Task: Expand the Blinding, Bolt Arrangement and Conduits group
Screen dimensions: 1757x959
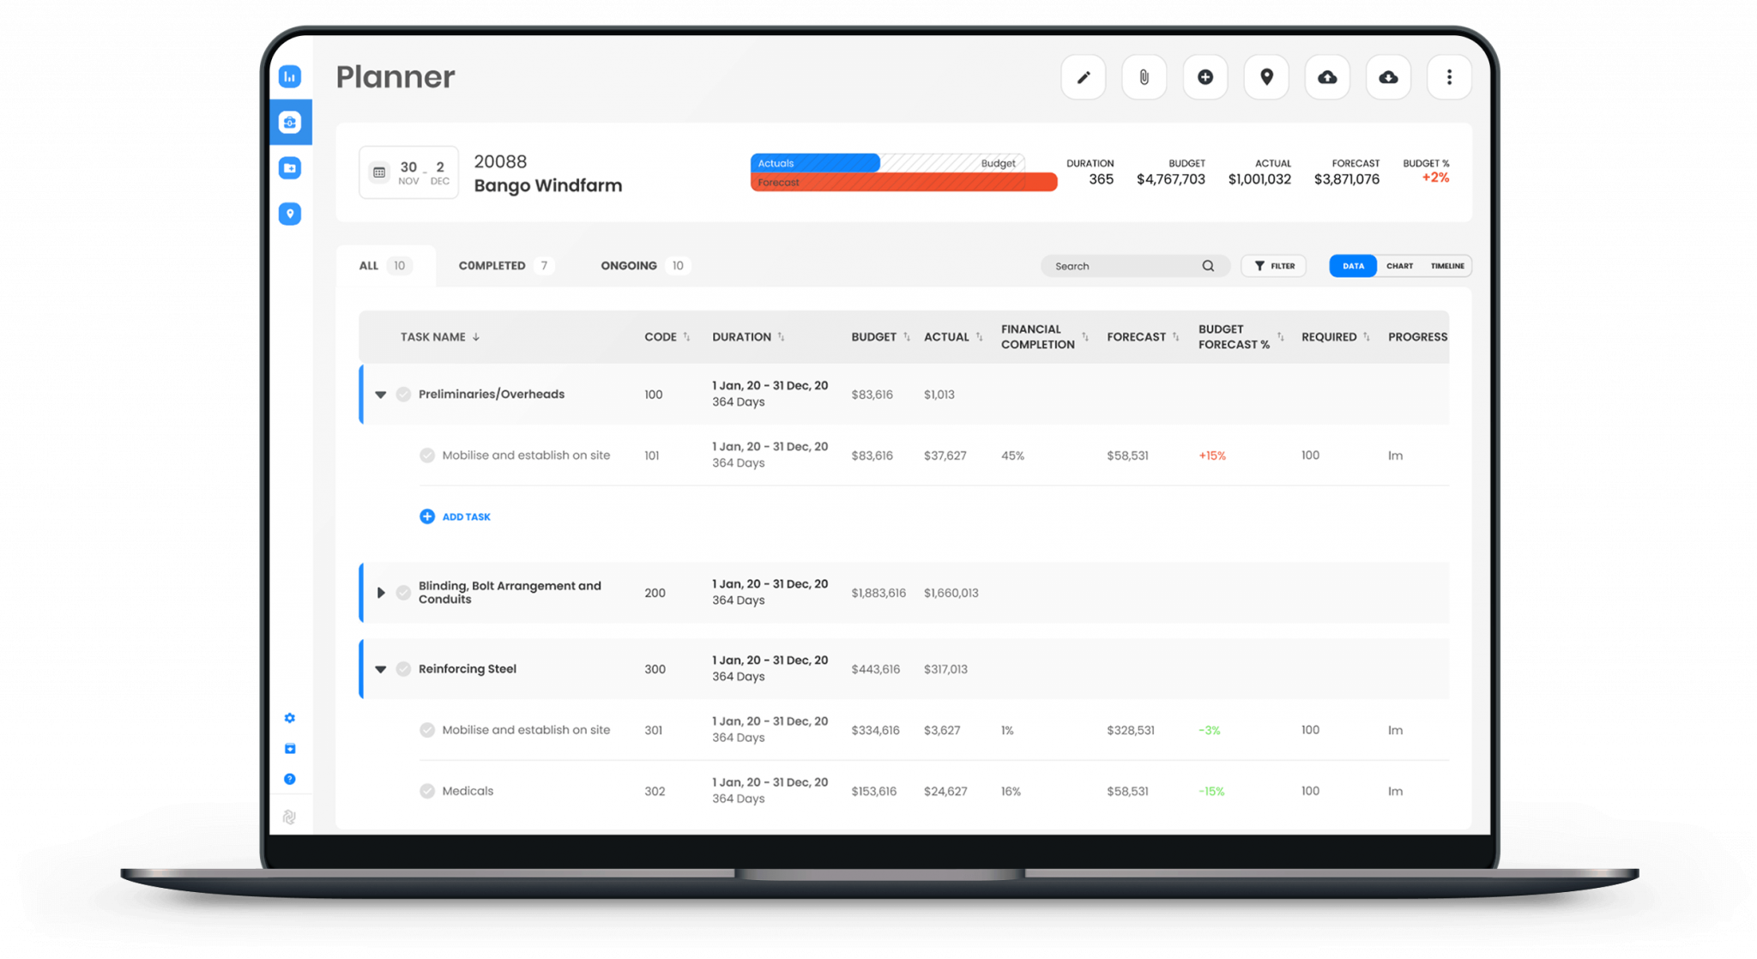Action: (x=381, y=592)
